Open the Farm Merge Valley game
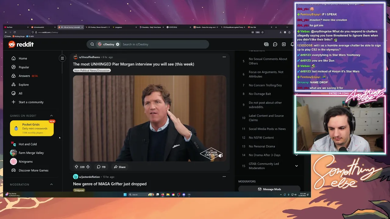Viewport: 390px width, 219px height. pos(32,153)
